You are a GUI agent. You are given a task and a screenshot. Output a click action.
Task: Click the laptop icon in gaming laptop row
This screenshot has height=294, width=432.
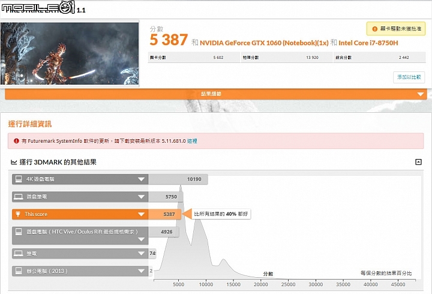point(19,197)
